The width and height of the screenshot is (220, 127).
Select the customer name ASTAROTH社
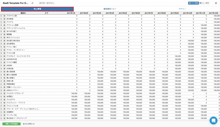tap(12, 59)
